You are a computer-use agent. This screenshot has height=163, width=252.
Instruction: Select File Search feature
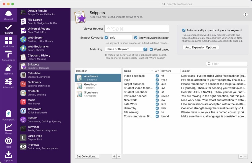(45, 21)
